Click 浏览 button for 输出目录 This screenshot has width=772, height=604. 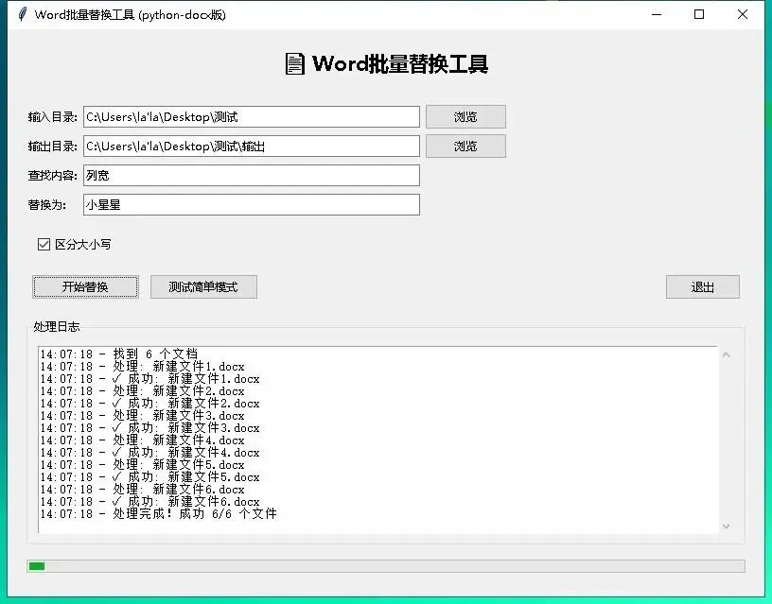[x=465, y=147]
